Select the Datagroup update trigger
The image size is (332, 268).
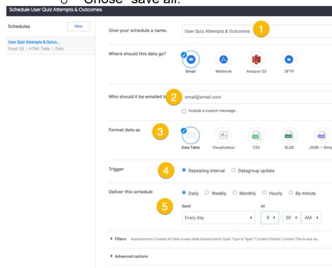coord(234,170)
